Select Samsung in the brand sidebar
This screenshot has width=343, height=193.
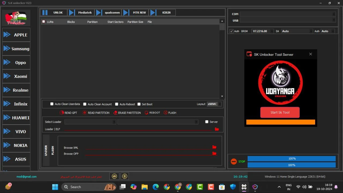point(16,49)
